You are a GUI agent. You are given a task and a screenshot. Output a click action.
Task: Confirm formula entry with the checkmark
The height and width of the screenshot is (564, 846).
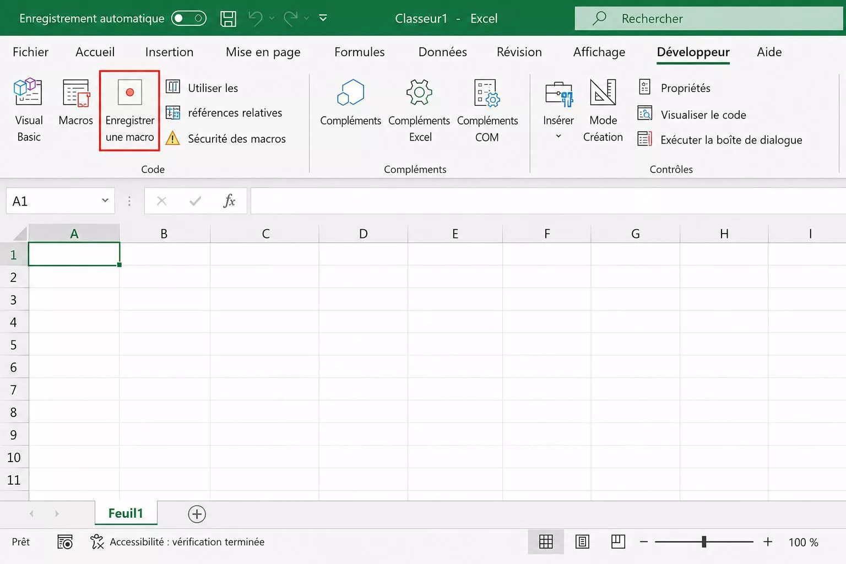(195, 201)
